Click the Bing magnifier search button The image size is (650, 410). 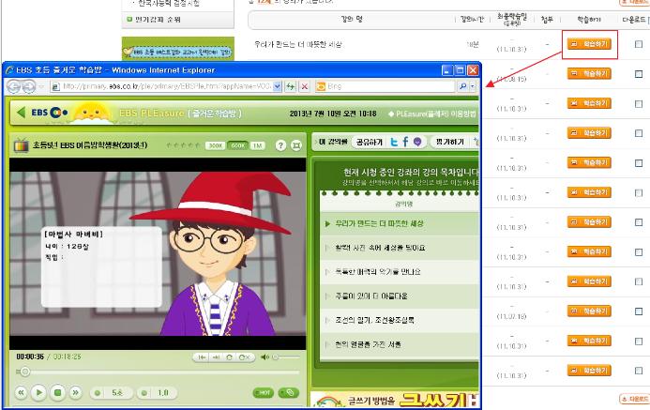pyautogui.click(x=463, y=86)
